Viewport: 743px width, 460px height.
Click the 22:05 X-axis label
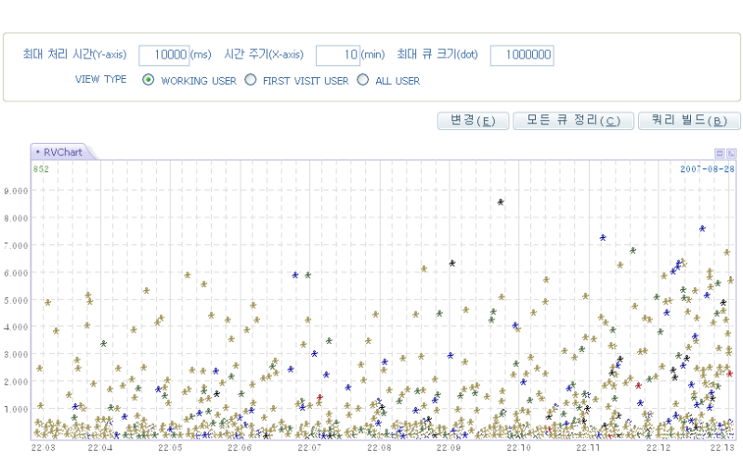click(x=170, y=448)
